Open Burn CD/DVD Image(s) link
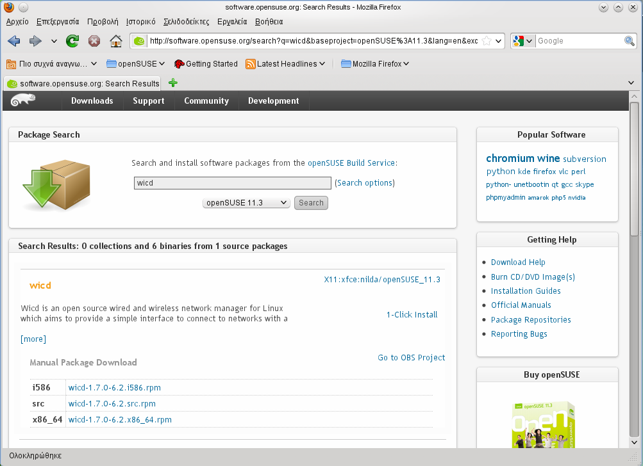The image size is (643, 466). (533, 277)
